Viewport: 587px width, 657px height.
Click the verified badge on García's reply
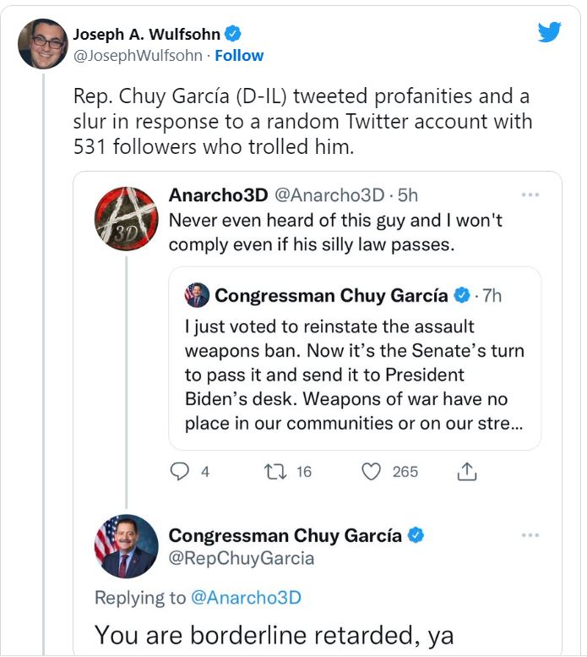(416, 535)
